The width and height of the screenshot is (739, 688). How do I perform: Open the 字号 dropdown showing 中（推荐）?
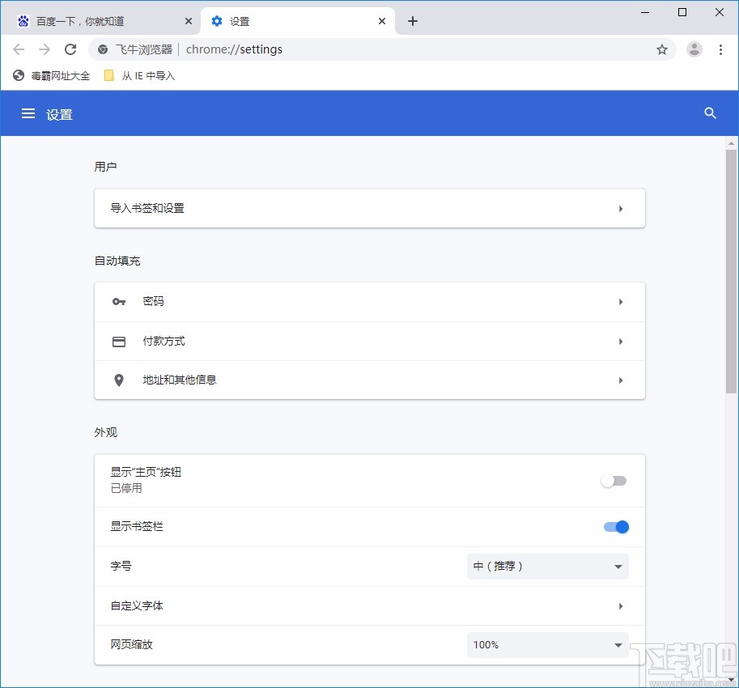547,566
